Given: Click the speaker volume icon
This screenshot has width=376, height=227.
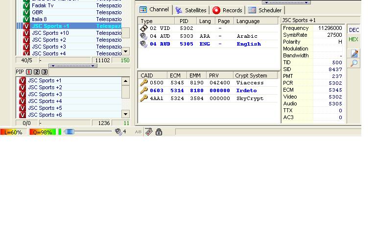Looking at the screenshot, I should [x=118, y=132].
